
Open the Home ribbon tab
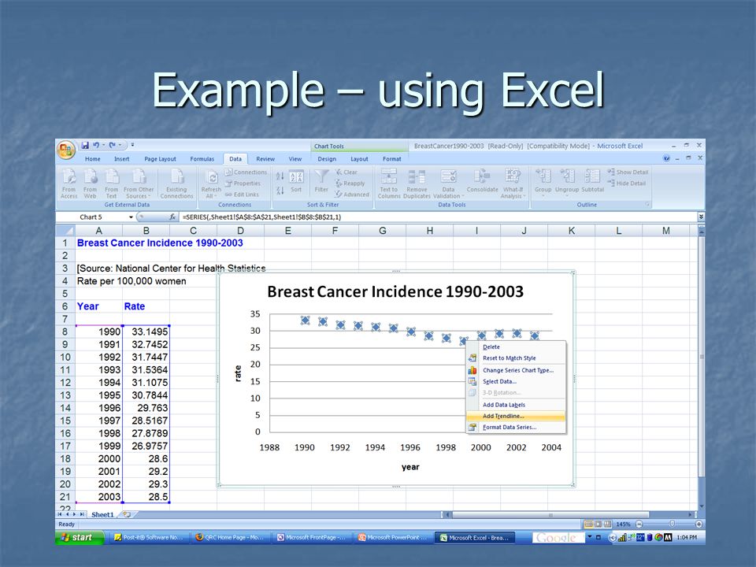pos(93,159)
